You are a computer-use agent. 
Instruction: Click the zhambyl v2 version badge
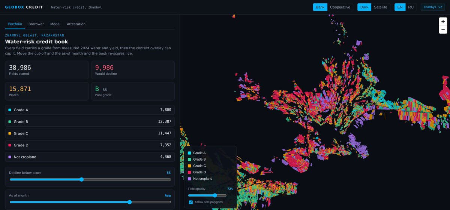click(433, 7)
